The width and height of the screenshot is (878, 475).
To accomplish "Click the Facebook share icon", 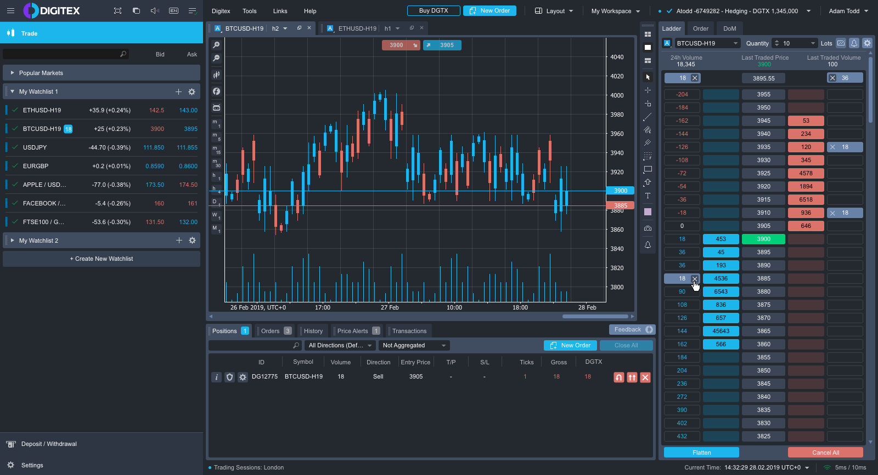I will coord(216,91).
